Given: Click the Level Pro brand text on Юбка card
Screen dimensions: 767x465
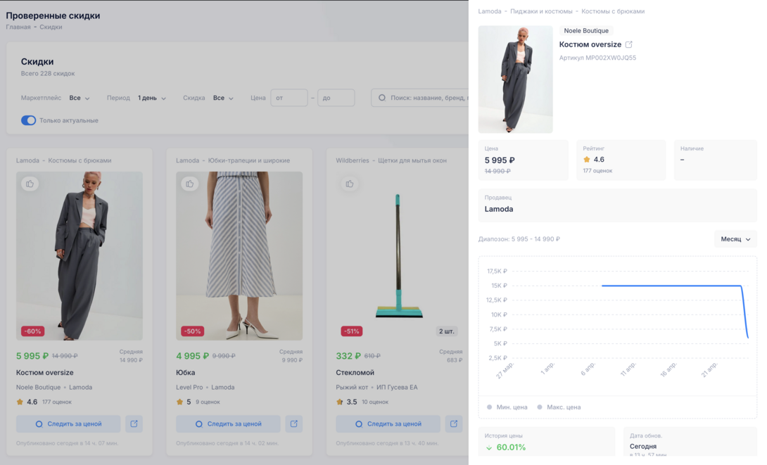Looking at the screenshot, I should (x=189, y=387).
